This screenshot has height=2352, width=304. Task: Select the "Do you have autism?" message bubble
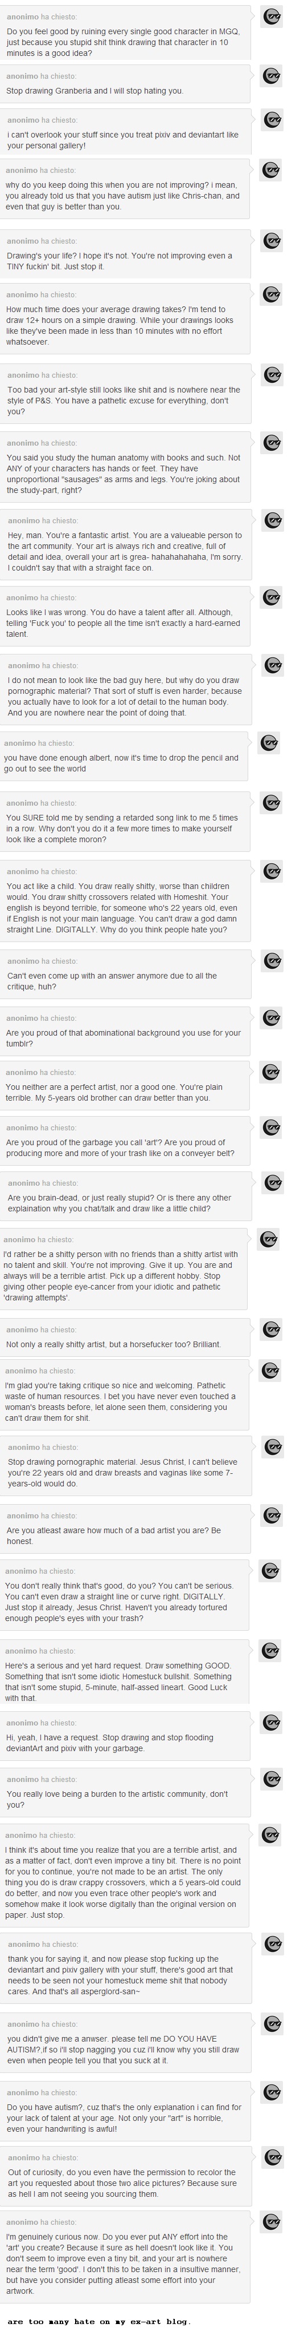click(x=126, y=2111)
